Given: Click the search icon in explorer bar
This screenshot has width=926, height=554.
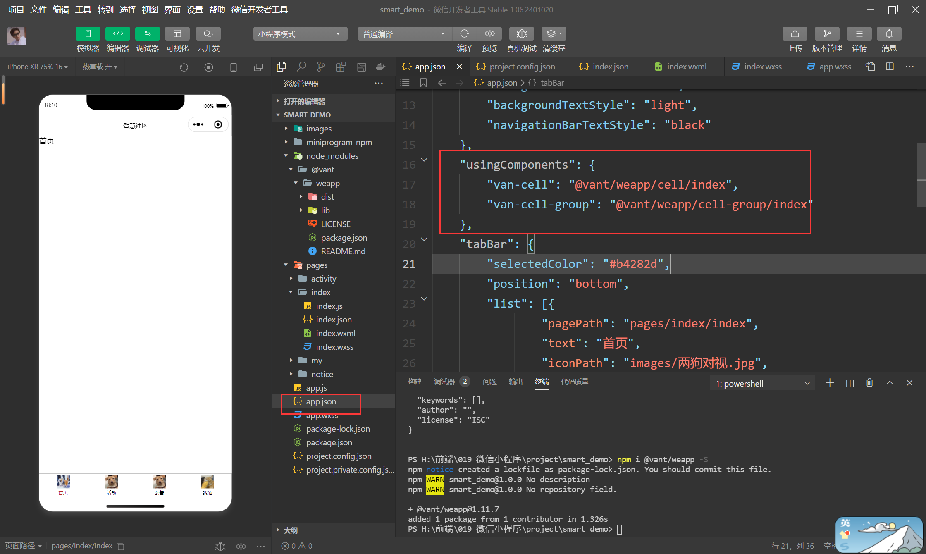Looking at the screenshot, I should click(301, 67).
